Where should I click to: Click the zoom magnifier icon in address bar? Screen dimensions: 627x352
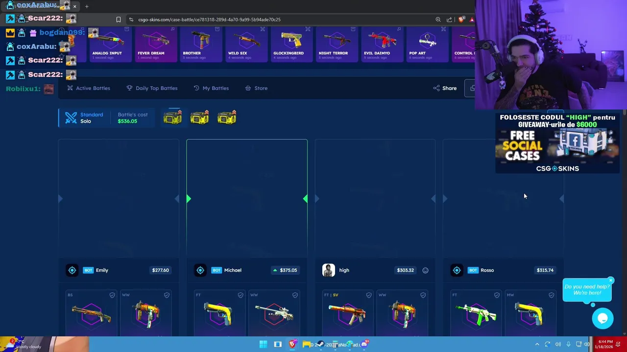438,20
